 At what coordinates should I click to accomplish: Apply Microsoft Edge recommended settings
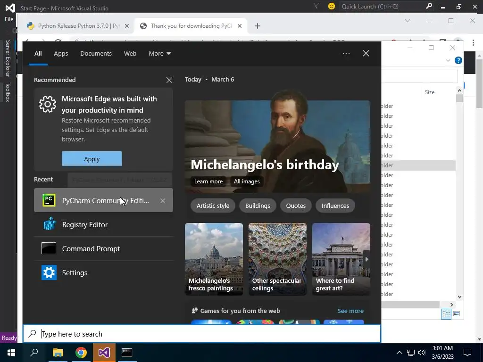pyautogui.click(x=92, y=159)
